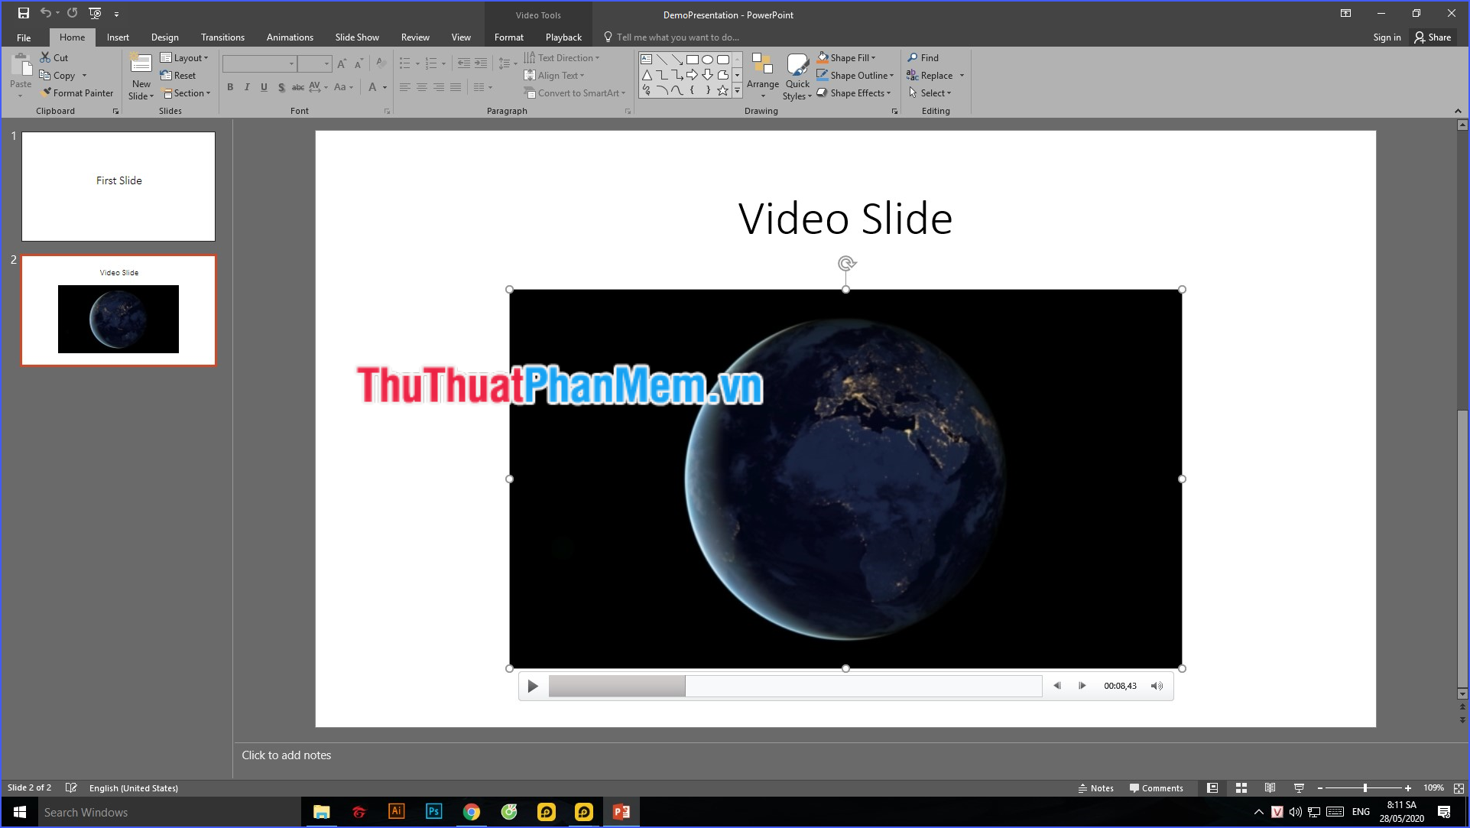The image size is (1470, 828).
Task: Mute the video with the speaker icon
Action: pos(1156,686)
